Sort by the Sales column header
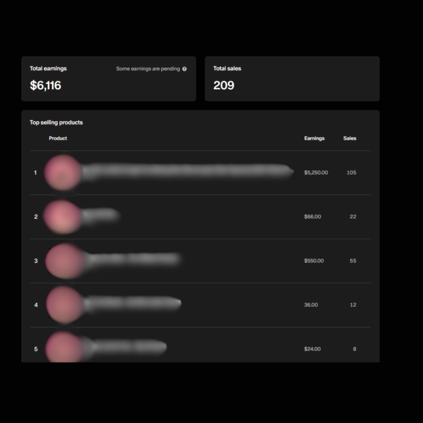Screen dimensions: 423x423 tap(350, 138)
